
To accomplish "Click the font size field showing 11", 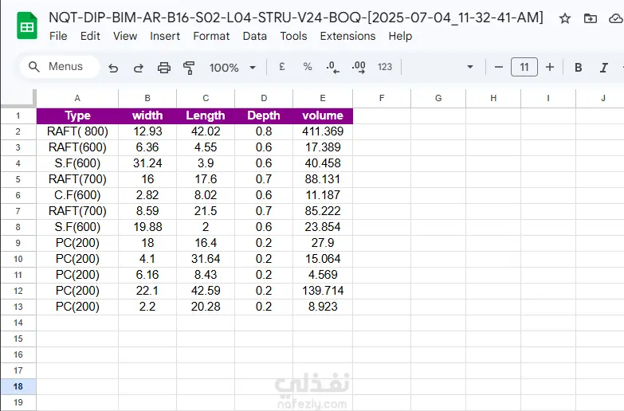I will (524, 67).
